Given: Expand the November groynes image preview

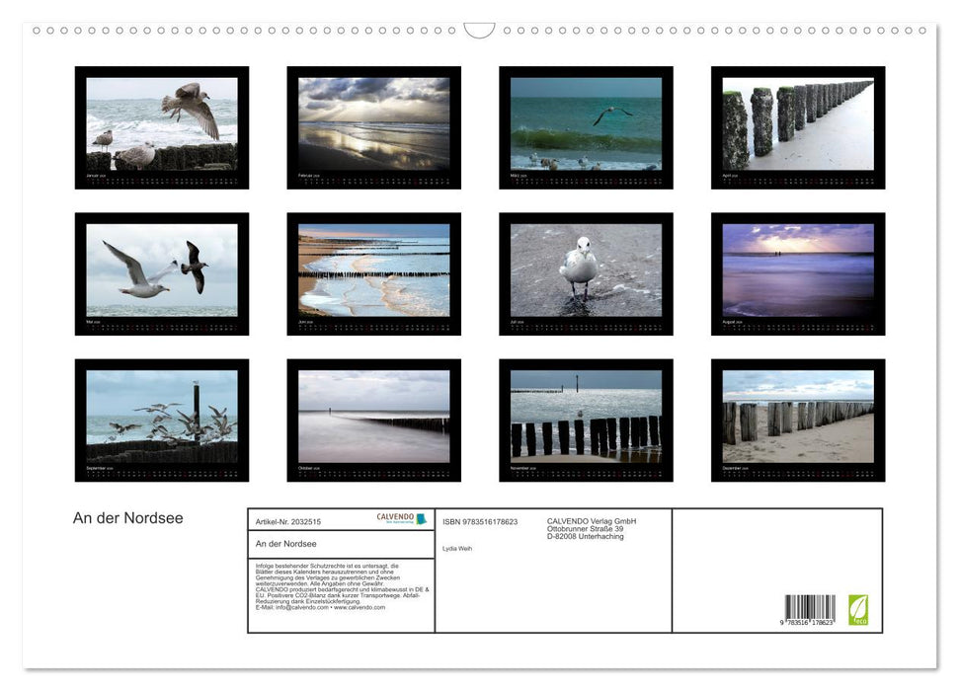Looking at the screenshot, I should pyautogui.click(x=587, y=420).
